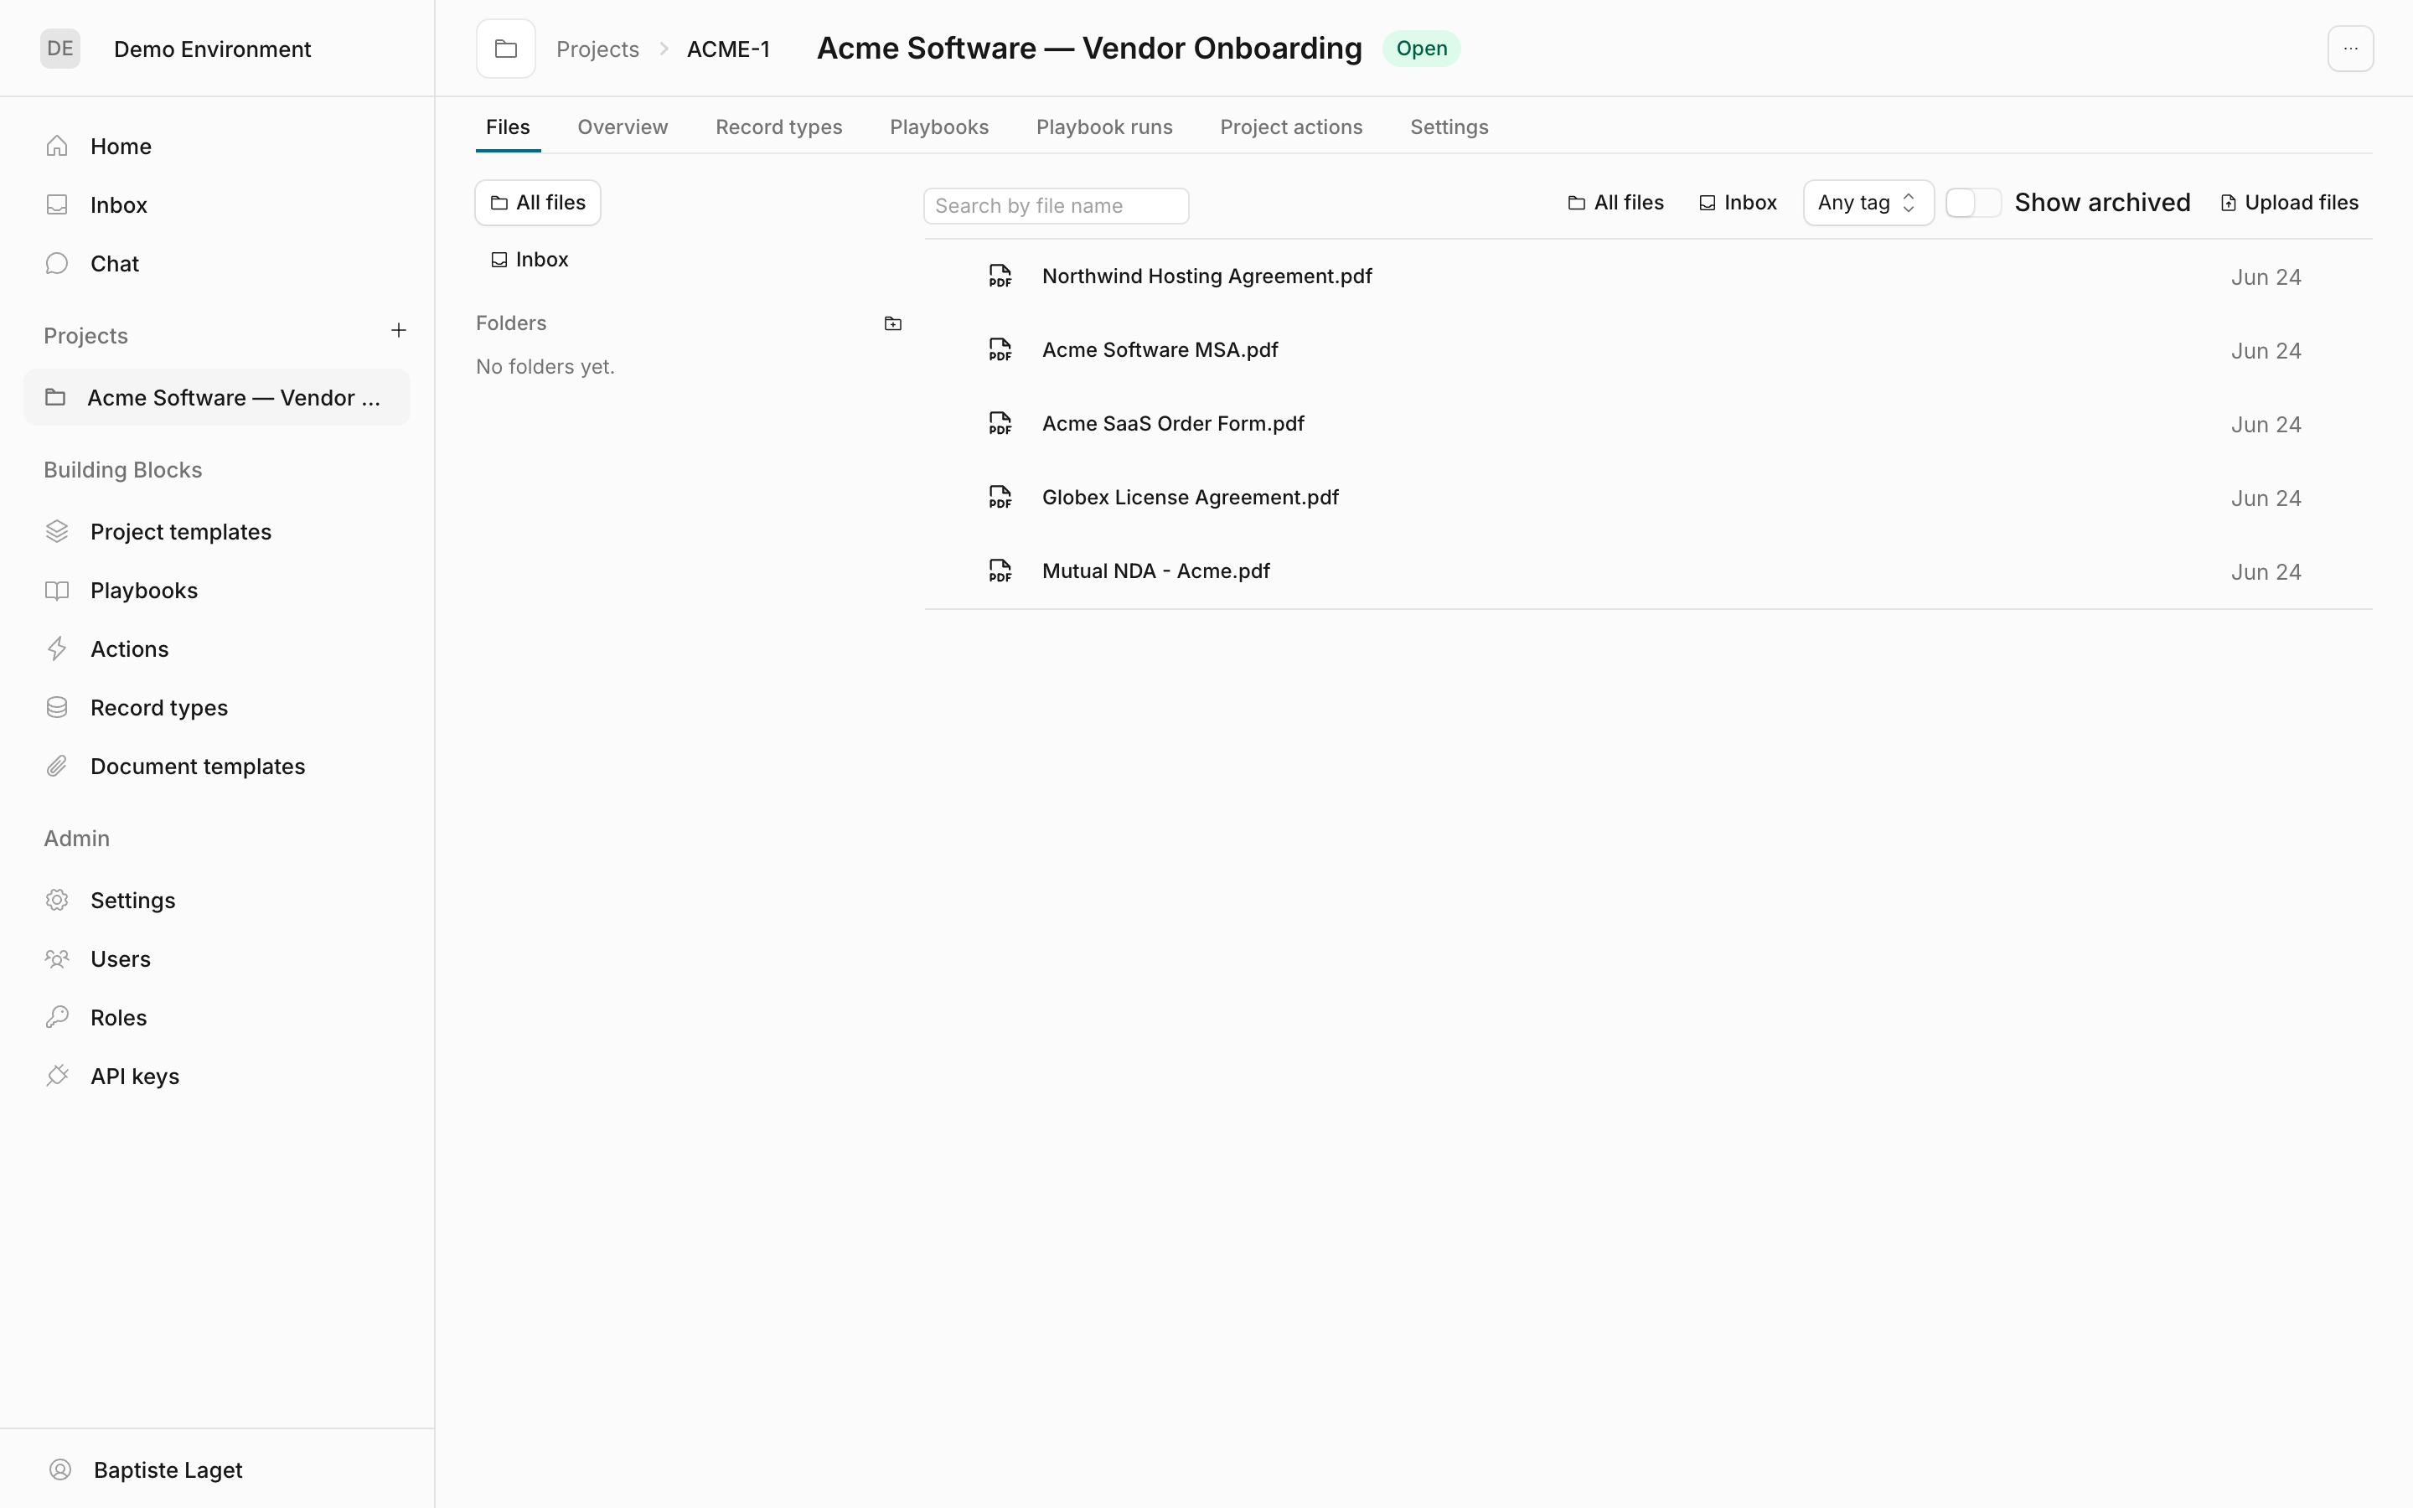Screen dimensions: 2413x1508
Task: Open the three-dots more options menu
Action: [x=2350, y=49]
